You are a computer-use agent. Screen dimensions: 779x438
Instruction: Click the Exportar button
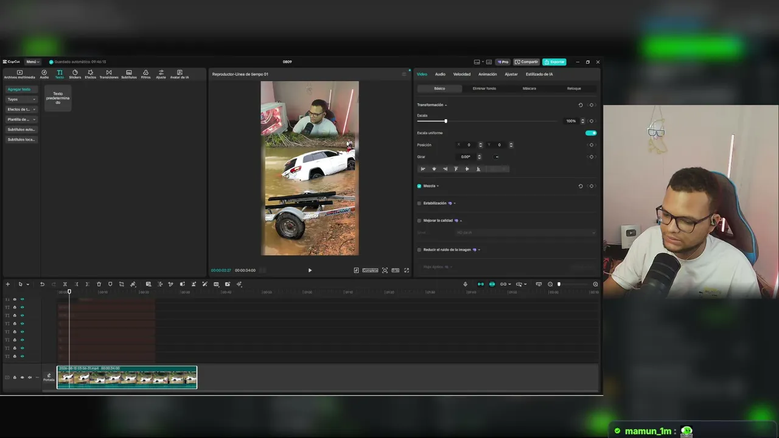pos(554,62)
